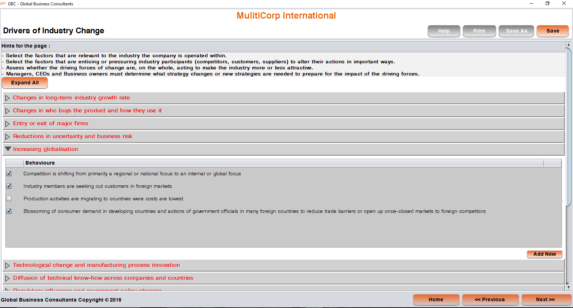Image resolution: width=573 pixels, height=308 pixels.
Task: Select the Competition is shifting row text
Action: [x=132, y=173]
